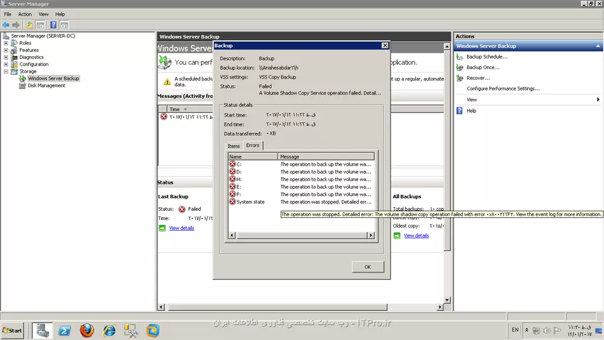This screenshot has height=340, width=604.
Task: Switch to the Items tab
Action: [234, 146]
